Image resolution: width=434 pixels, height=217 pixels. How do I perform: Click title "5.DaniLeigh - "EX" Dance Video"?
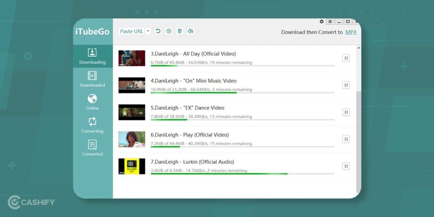187,108
